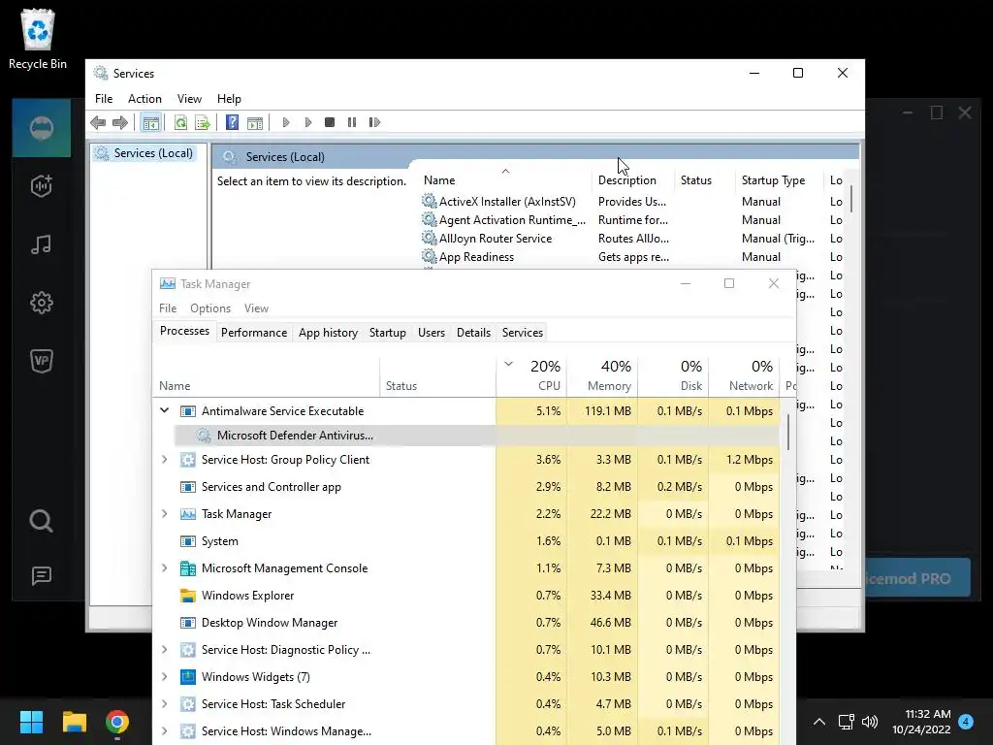Open Help menu in Services window
Screen dimensions: 993x745
(229, 99)
